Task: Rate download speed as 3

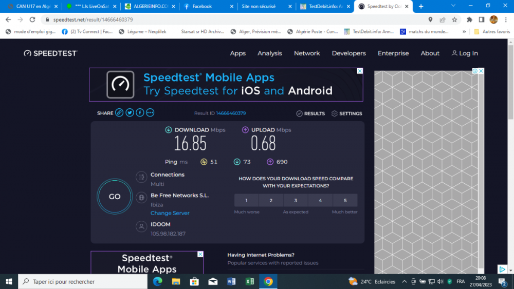Action: pos(296,200)
